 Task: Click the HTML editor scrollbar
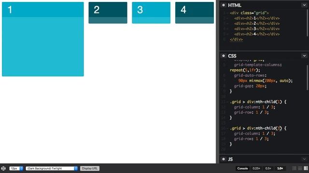[x=307, y=23]
